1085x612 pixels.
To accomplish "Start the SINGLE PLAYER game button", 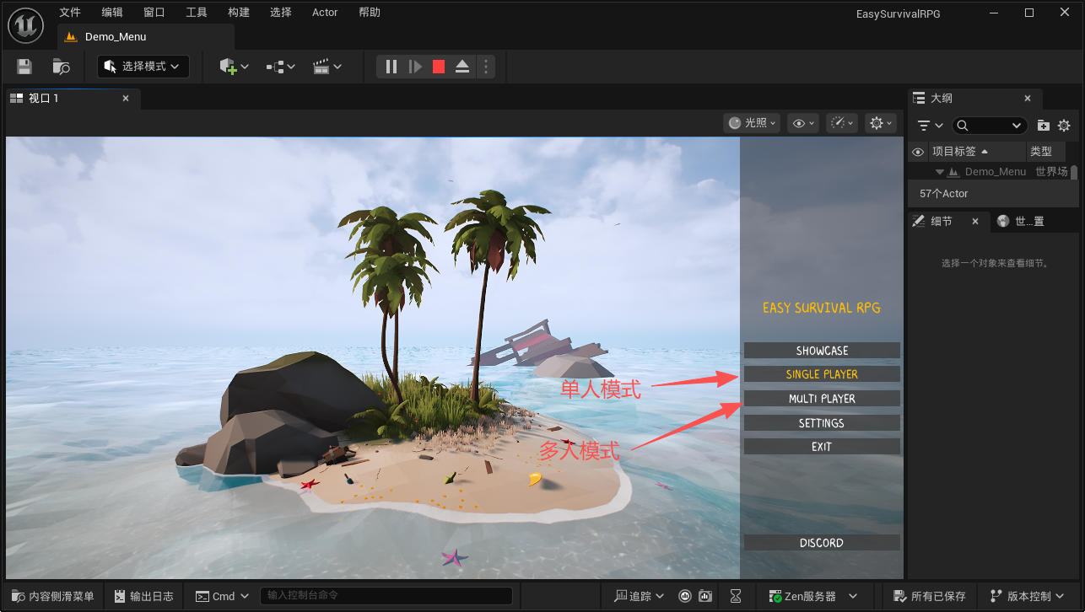I will pyautogui.click(x=822, y=374).
